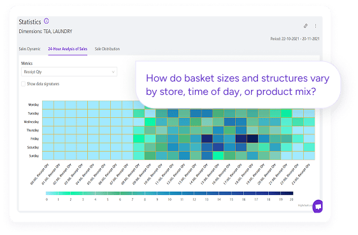Open the purple chat bubble widget
358x235 pixels.
coord(318,206)
